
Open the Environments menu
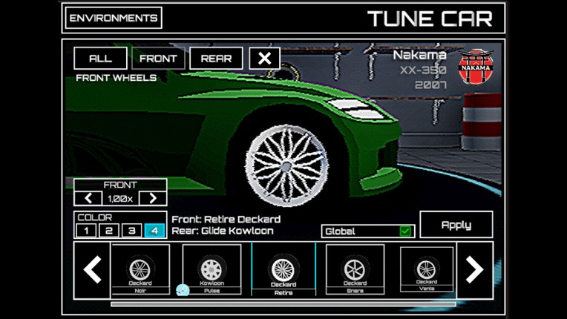click(x=114, y=18)
